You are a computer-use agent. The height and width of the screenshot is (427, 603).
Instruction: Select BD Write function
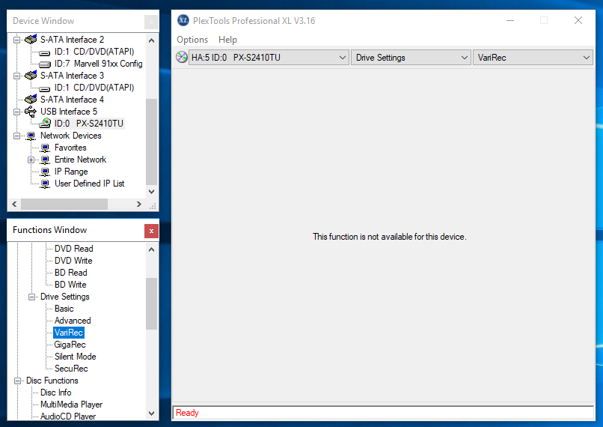click(x=70, y=284)
